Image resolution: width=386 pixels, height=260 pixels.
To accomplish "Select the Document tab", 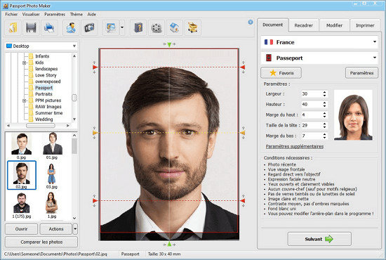I will [273, 25].
